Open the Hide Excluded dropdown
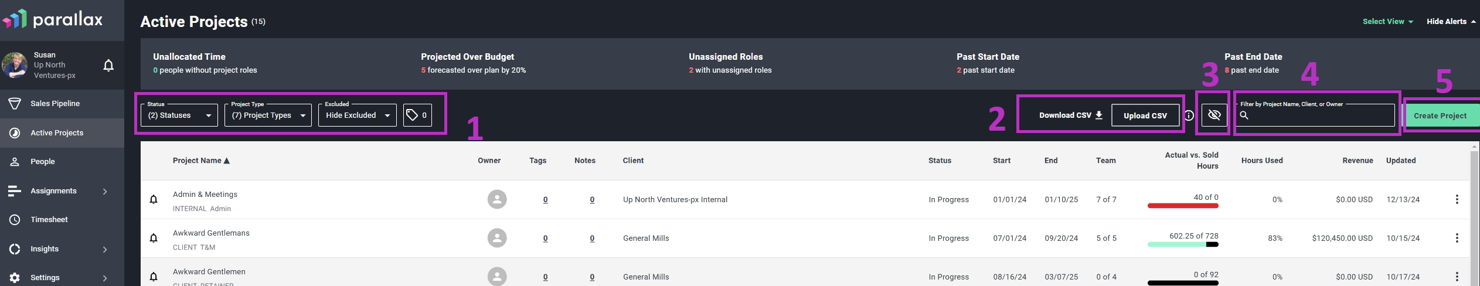The width and height of the screenshot is (1480, 286). 358,115
